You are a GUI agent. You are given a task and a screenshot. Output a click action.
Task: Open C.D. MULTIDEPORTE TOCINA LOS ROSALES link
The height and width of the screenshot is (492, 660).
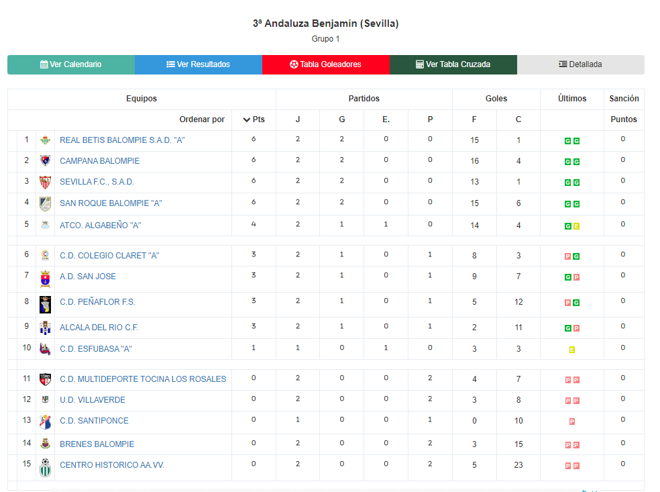coord(143,379)
